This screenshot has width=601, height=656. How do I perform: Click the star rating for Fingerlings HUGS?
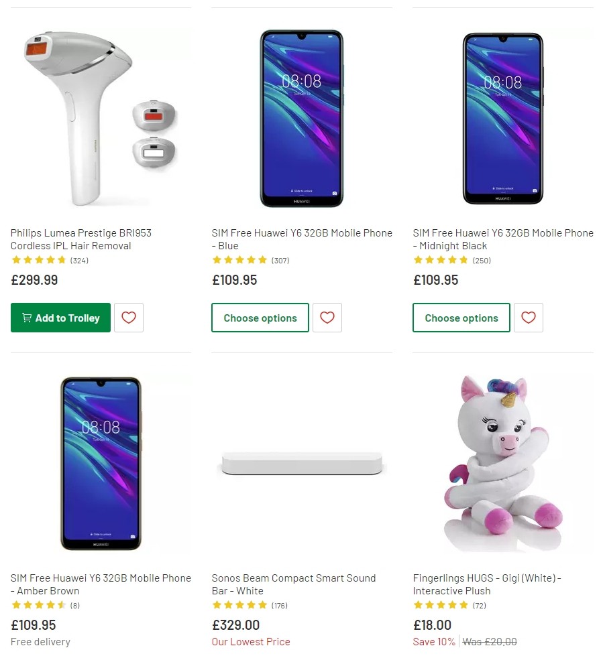(441, 605)
